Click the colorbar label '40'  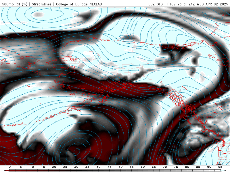(x=98, y=167)
